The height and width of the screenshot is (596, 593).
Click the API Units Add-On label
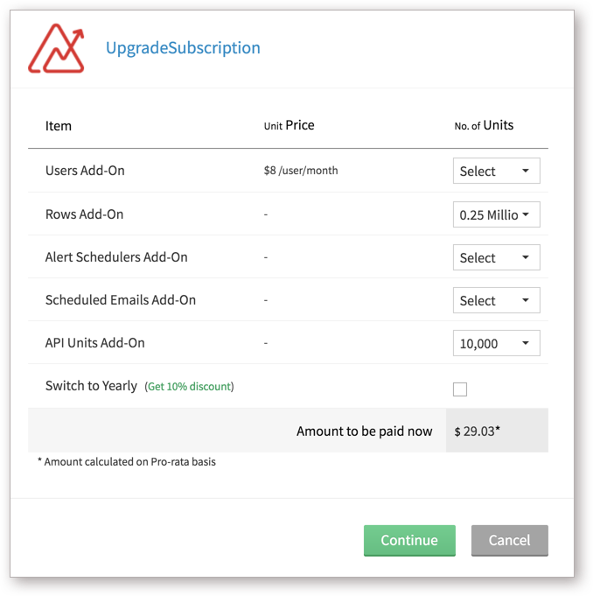pos(94,343)
